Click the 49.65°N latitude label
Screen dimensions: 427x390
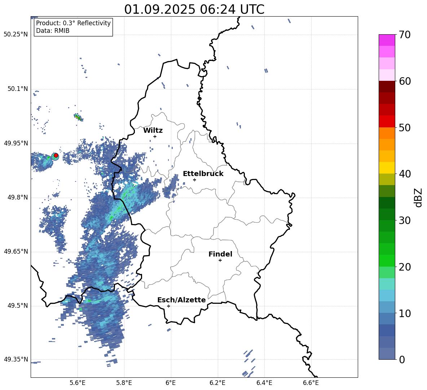click(16, 251)
